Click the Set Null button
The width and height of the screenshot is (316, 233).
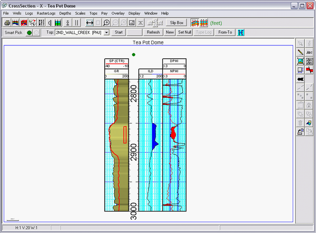[185, 32]
